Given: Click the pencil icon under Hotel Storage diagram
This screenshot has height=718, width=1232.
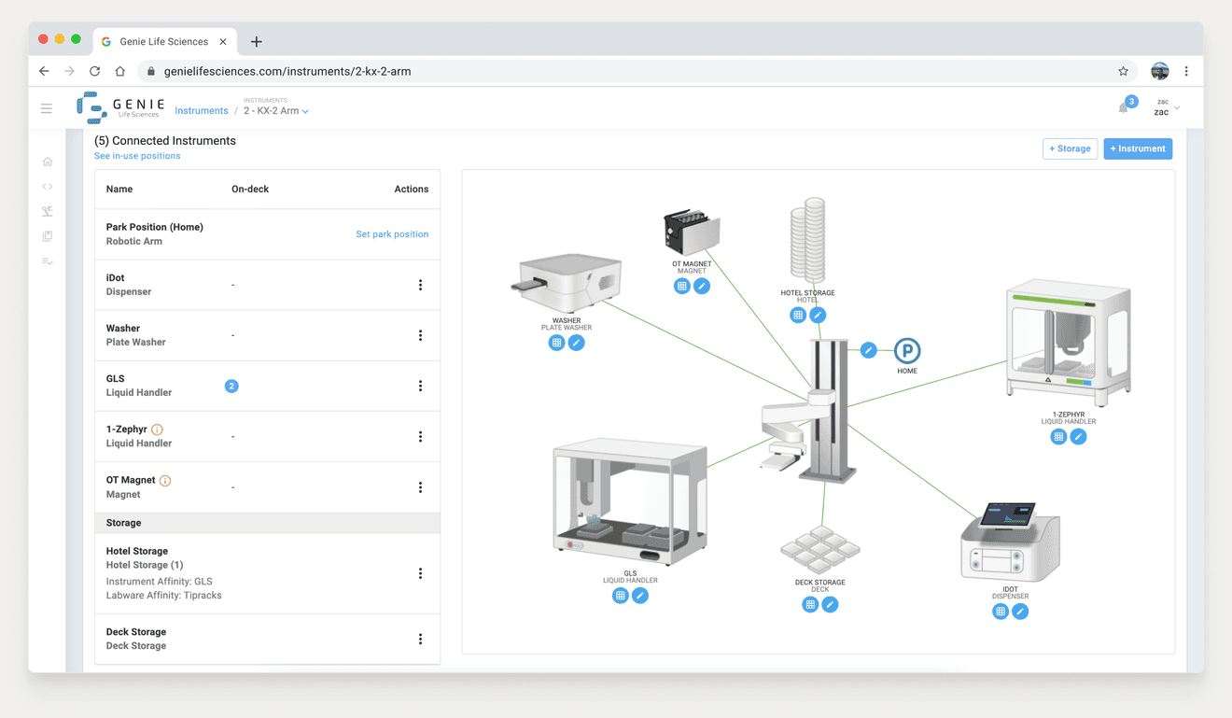Looking at the screenshot, I should (818, 315).
